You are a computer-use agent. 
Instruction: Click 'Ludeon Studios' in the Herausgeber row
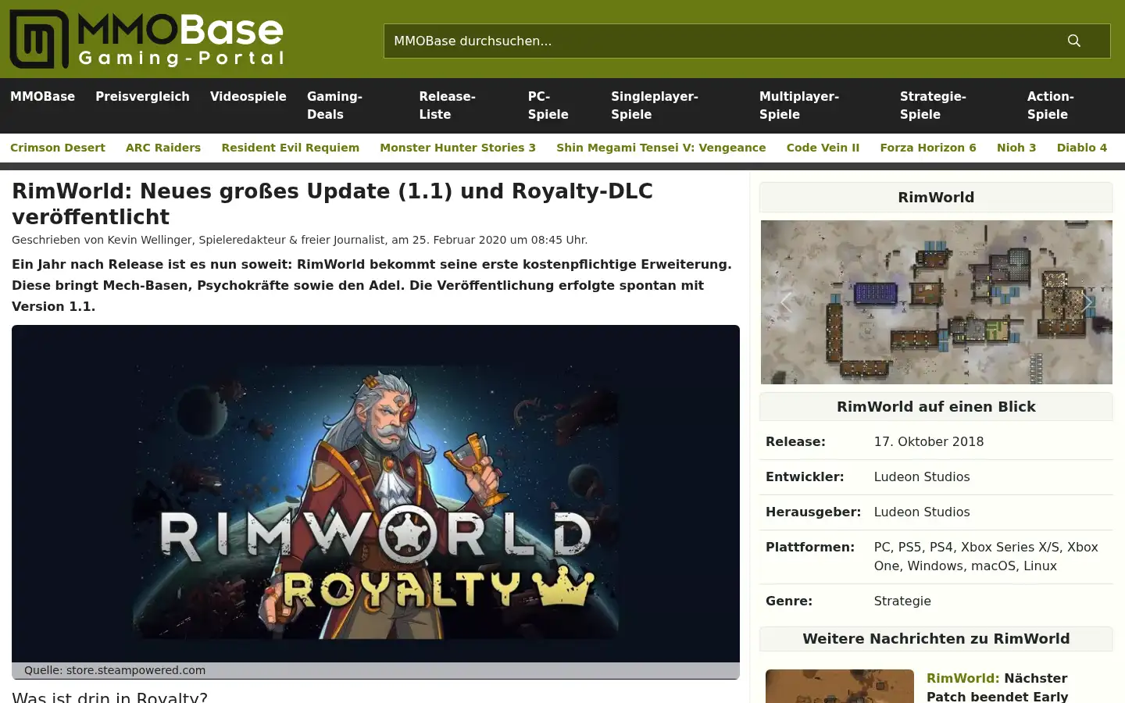pos(922,512)
